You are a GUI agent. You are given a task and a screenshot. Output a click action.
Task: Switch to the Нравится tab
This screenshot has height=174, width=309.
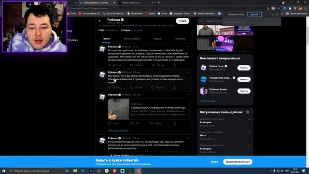click(x=180, y=39)
